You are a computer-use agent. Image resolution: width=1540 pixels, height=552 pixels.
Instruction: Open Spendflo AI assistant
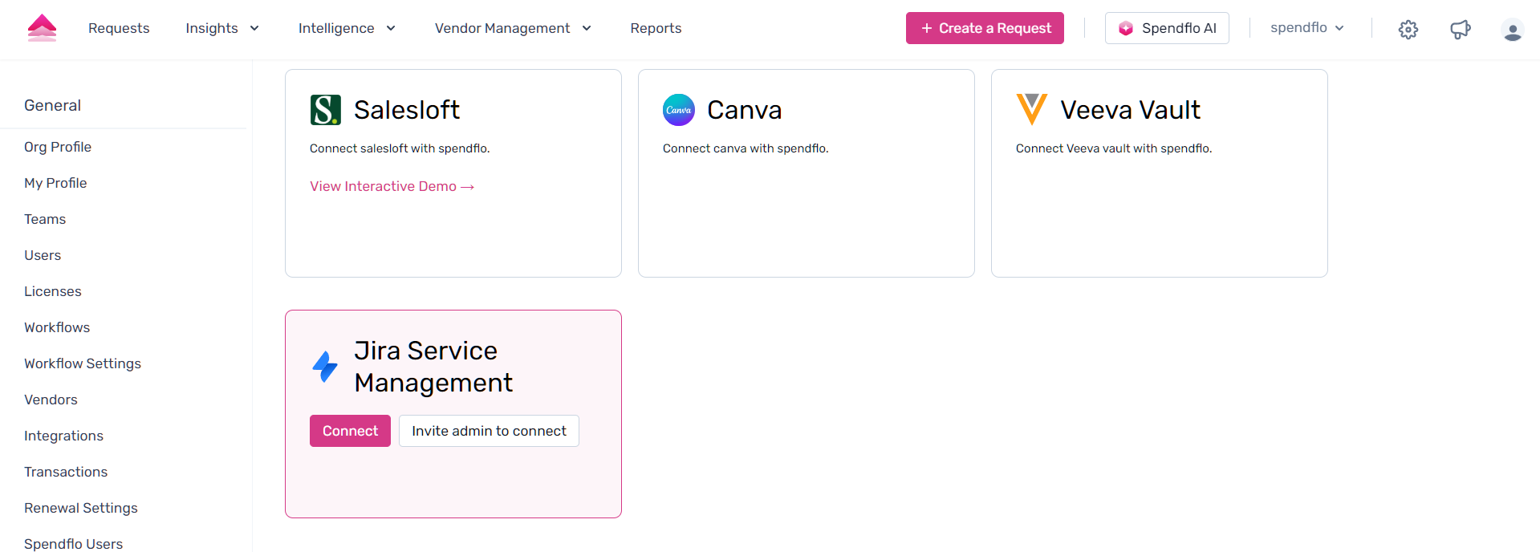(1167, 28)
